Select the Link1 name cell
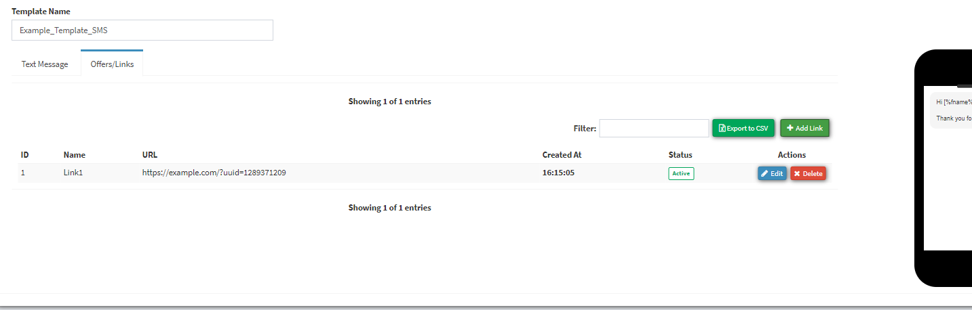972x310 pixels. pos(73,173)
